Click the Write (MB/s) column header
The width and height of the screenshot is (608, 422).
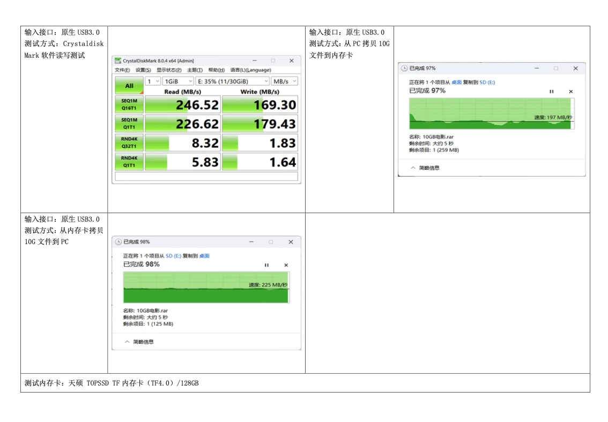(260, 92)
